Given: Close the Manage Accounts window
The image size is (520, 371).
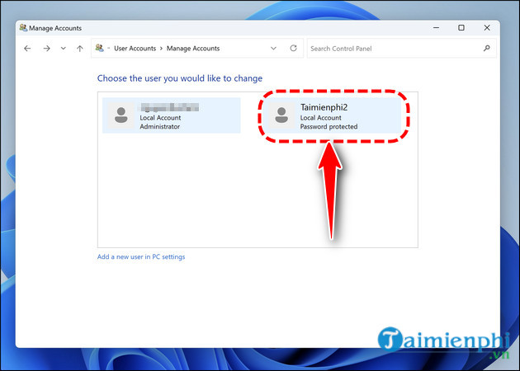Looking at the screenshot, I should tap(487, 28).
